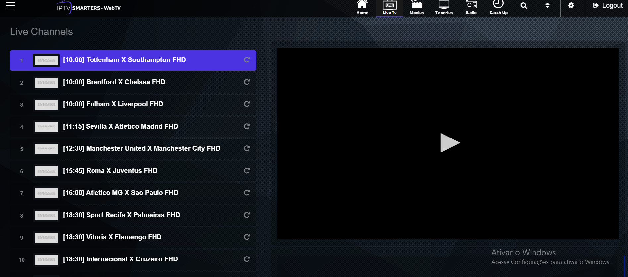Play the video in the player

pos(449,143)
